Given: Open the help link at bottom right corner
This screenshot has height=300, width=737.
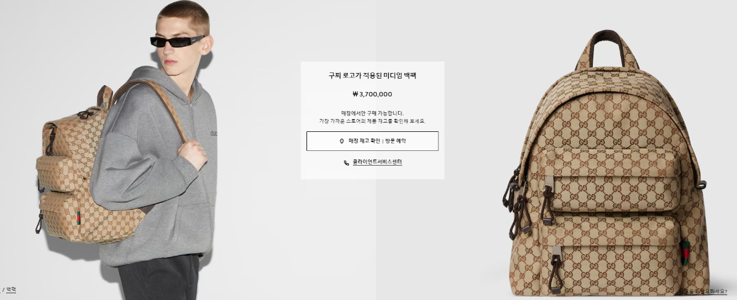Looking at the screenshot, I should pyautogui.click(x=705, y=291).
